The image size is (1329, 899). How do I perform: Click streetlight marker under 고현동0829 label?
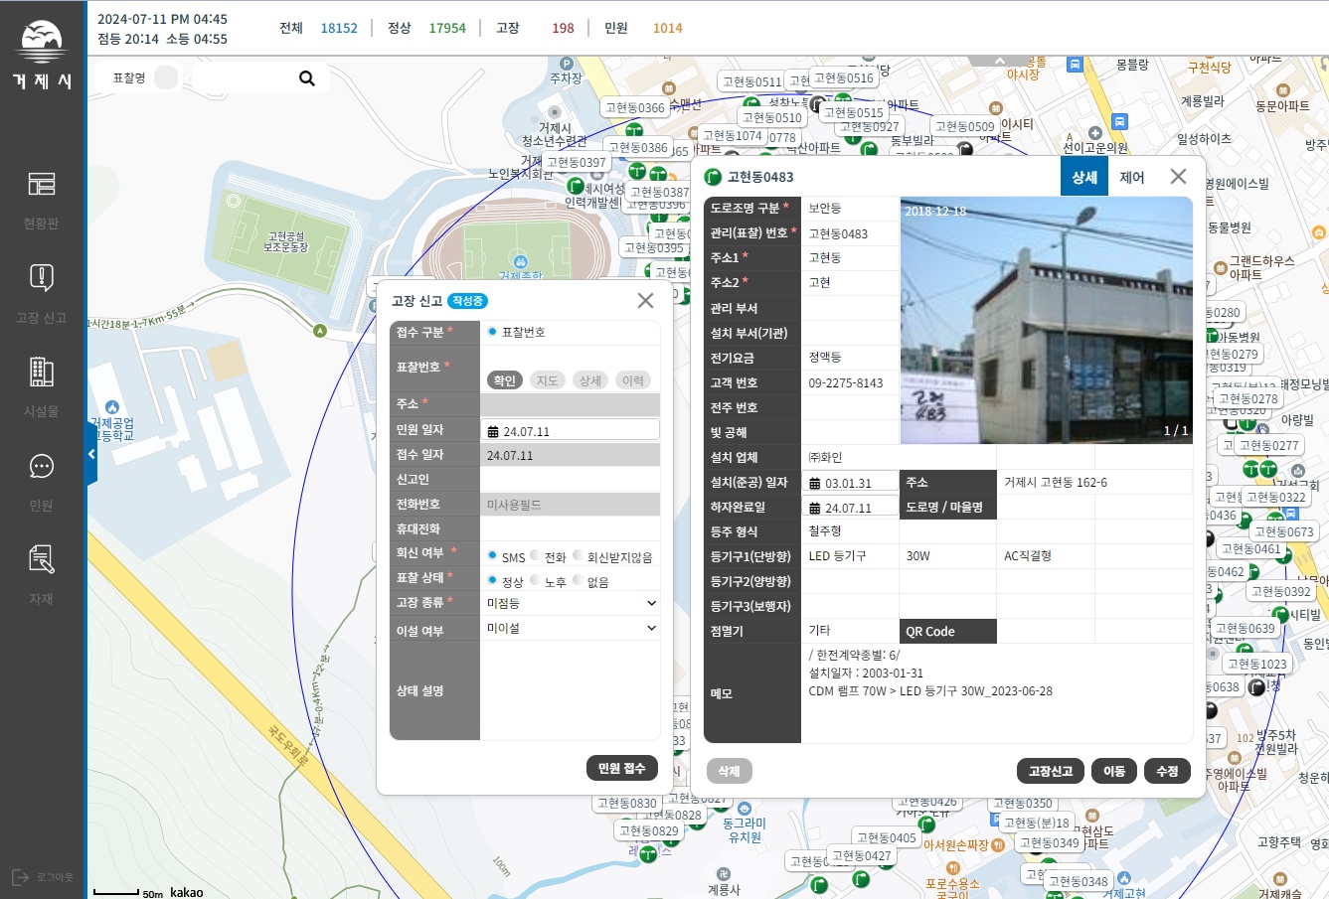(648, 853)
